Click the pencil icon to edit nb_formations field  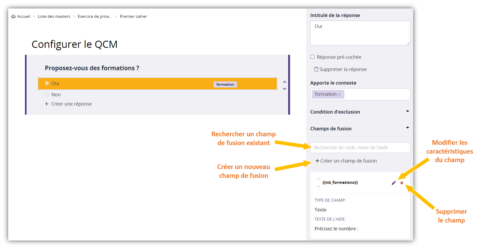(x=394, y=183)
